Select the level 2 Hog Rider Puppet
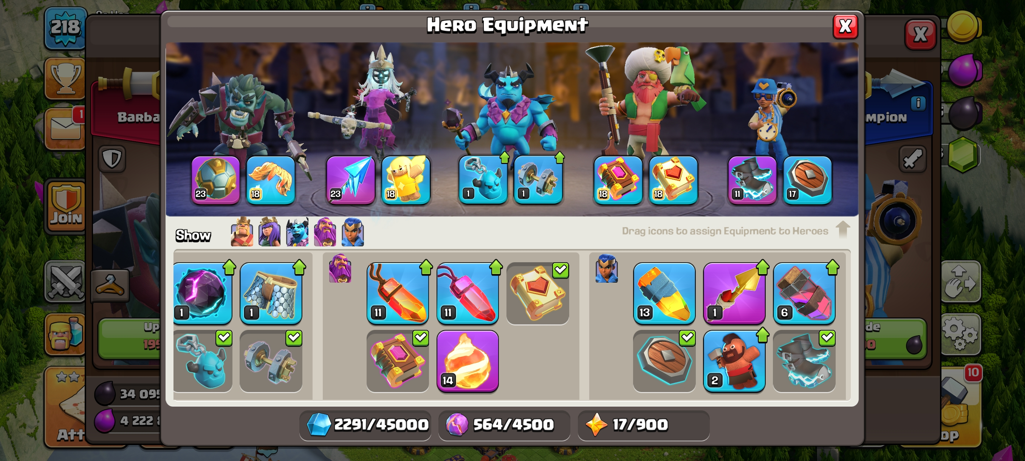1025x461 pixels. pos(734,361)
